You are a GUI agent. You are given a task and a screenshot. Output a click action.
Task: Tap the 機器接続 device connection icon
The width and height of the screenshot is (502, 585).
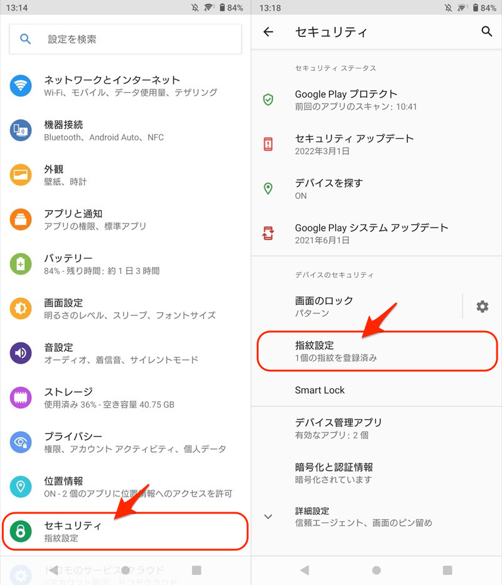[21, 130]
